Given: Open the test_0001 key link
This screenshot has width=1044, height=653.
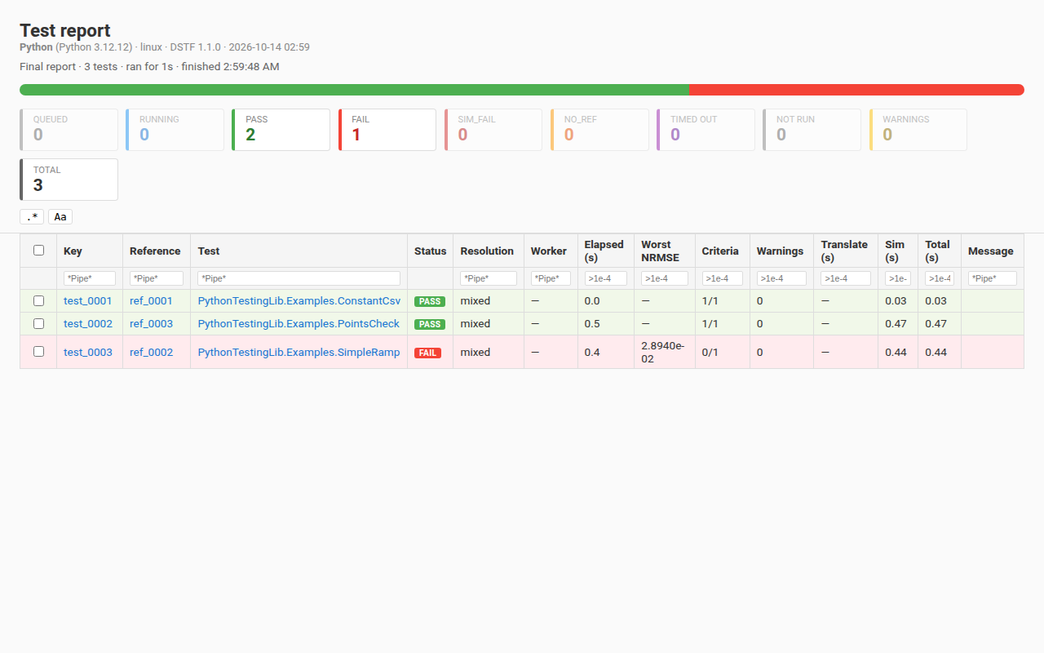Looking at the screenshot, I should [88, 301].
